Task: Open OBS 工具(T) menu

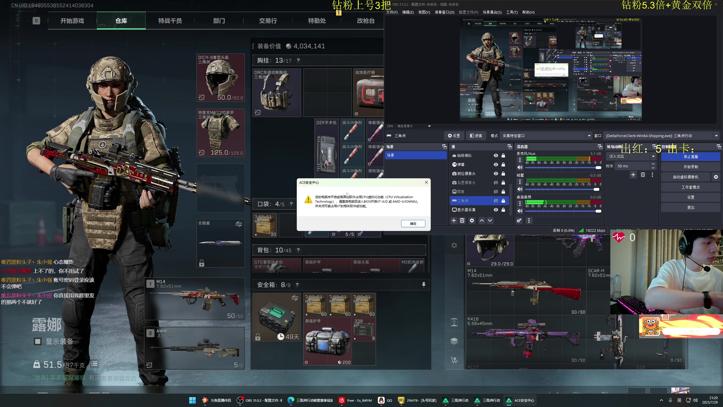Action: coord(512,12)
